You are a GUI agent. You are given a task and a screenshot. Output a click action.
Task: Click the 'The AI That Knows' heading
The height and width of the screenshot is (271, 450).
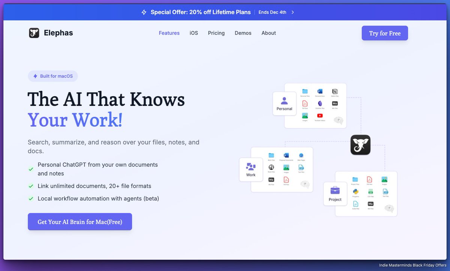click(106, 99)
